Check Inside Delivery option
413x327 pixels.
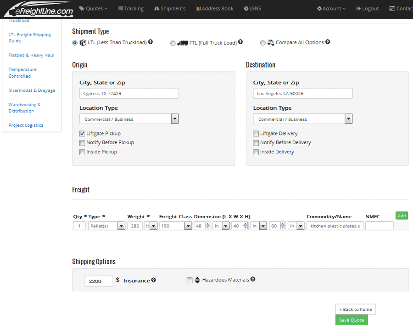pos(256,152)
